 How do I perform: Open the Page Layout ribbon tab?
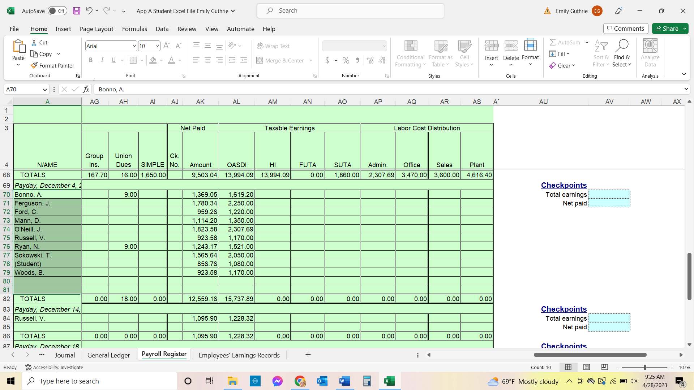point(97,29)
